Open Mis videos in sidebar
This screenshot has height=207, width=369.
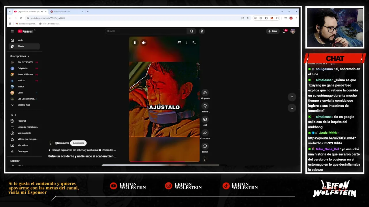click(24, 145)
